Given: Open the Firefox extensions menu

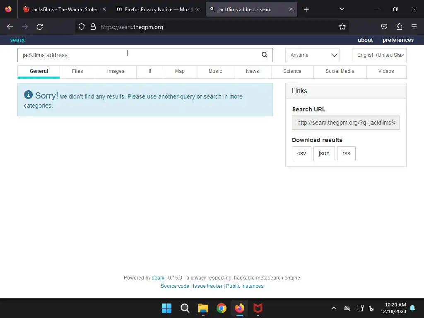Looking at the screenshot, I should 399,27.
